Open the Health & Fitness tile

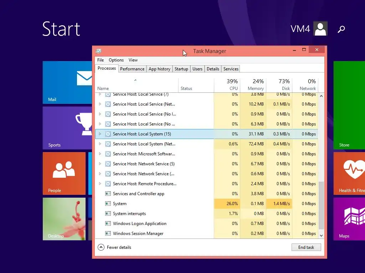pyautogui.click(x=349, y=173)
